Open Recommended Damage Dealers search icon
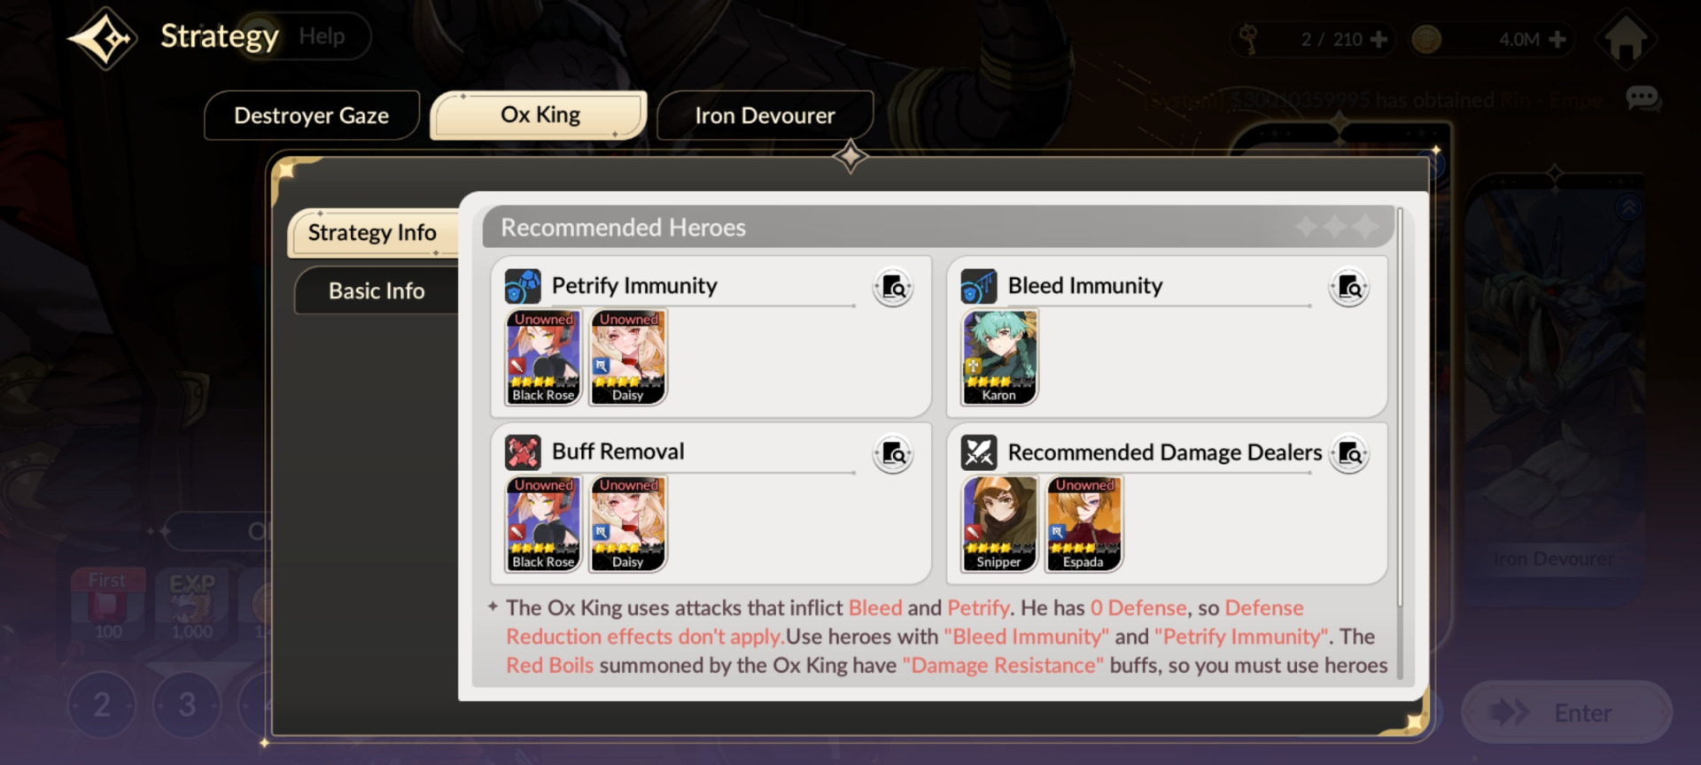1701x765 pixels. [x=1349, y=453]
